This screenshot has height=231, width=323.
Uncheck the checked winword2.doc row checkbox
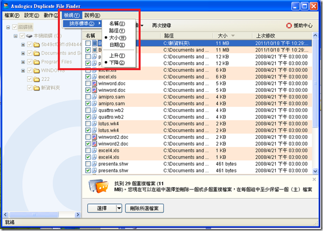point(88,144)
